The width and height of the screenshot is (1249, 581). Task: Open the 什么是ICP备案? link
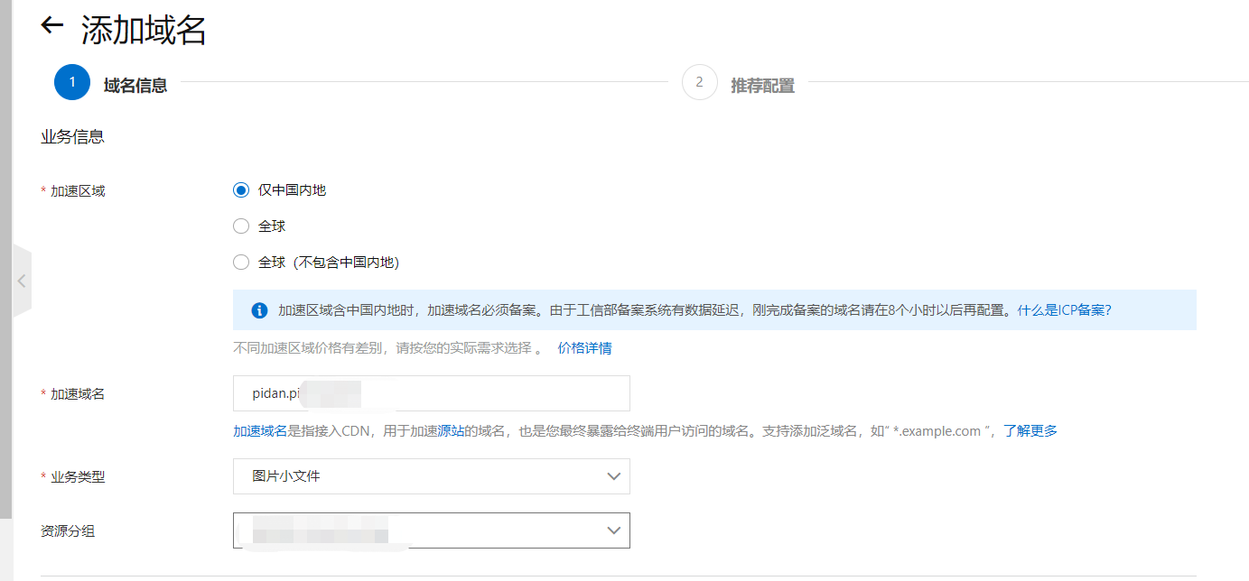pyautogui.click(x=1064, y=310)
